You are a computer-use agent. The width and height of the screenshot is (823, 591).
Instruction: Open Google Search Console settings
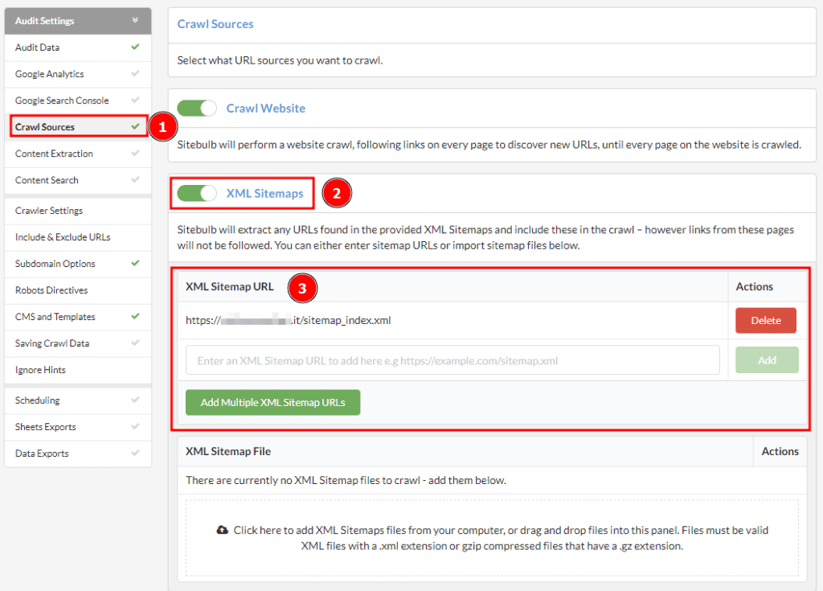pos(78,101)
